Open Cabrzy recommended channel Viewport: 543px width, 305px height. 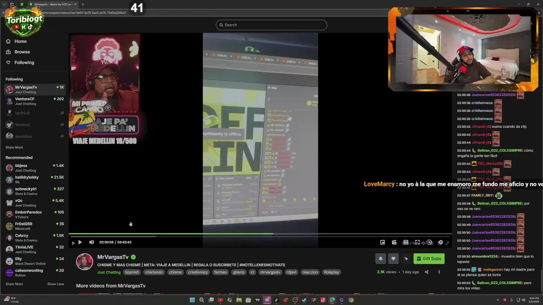35,238
